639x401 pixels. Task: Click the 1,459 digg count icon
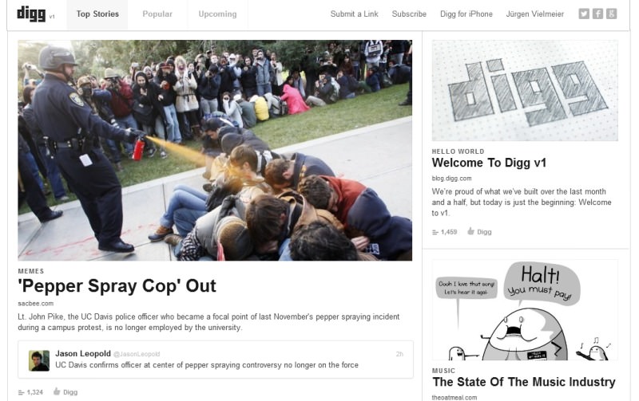point(435,232)
